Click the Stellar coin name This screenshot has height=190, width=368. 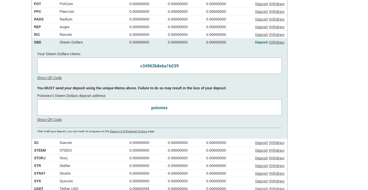coord(65,166)
